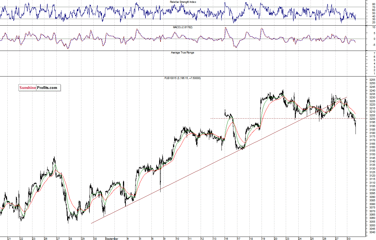Screen dimensions: 376x240
Task: Click the '18' date label on x-axis
Action: (251, 239)
